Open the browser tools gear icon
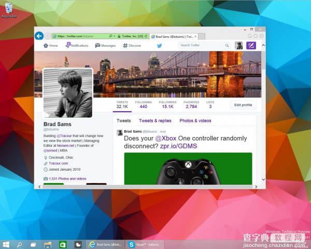 [x=262, y=36]
